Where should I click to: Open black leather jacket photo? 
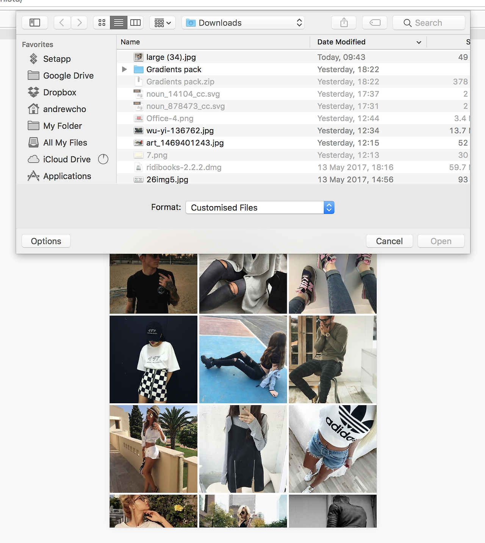coord(333,511)
